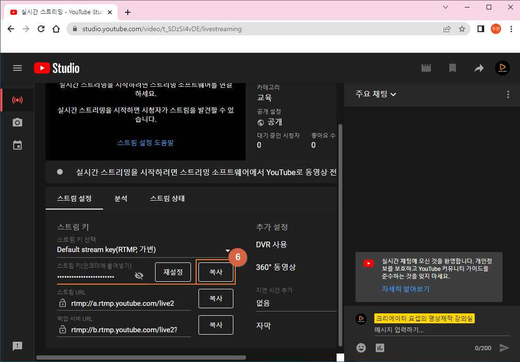Click the lock icon beside 백업 서버 URL

tap(62, 329)
